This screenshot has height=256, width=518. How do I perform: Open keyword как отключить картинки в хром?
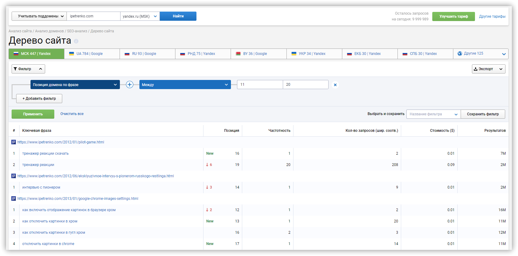(50, 221)
